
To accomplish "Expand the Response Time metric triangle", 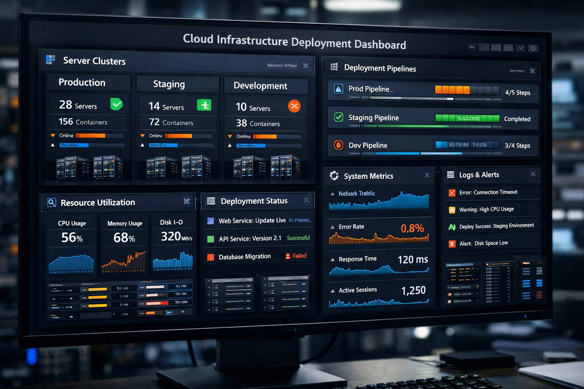I will point(333,260).
